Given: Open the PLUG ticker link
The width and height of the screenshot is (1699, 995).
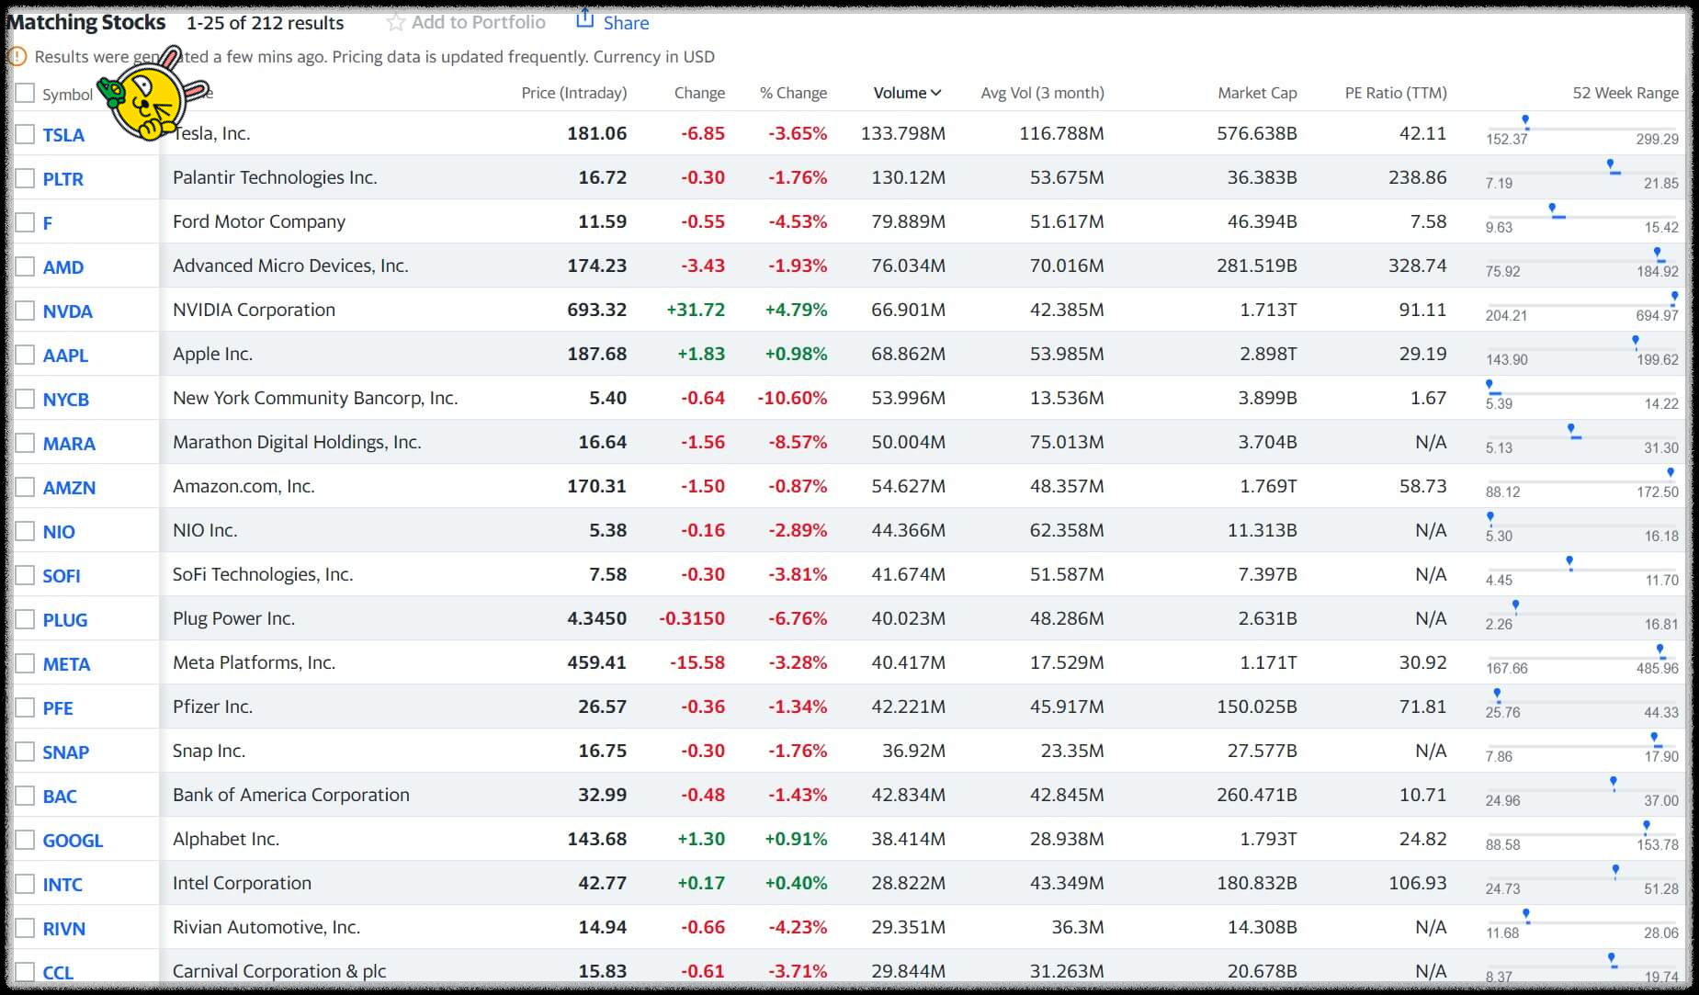Looking at the screenshot, I should click(x=64, y=620).
